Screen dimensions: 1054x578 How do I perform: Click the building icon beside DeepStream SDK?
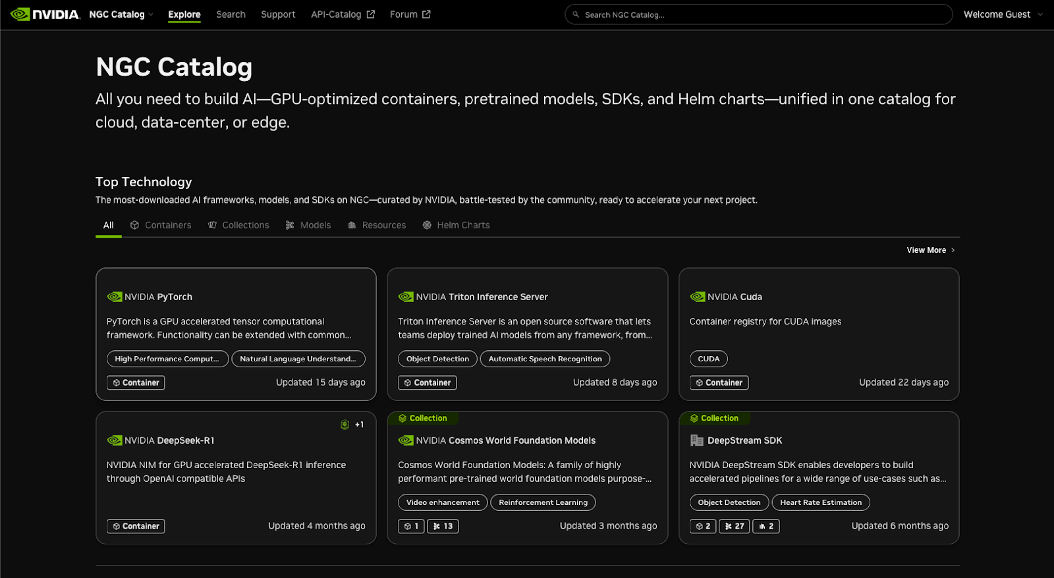(x=697, y=440)
